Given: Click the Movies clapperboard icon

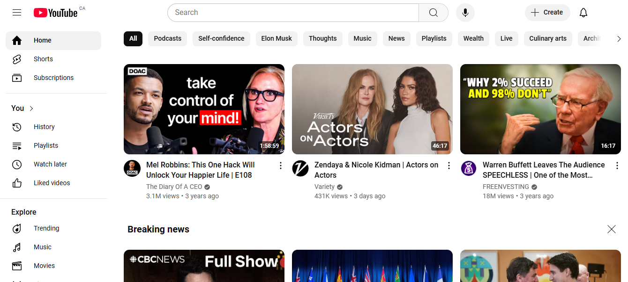Looking at the screenshot, I should 17,266.
